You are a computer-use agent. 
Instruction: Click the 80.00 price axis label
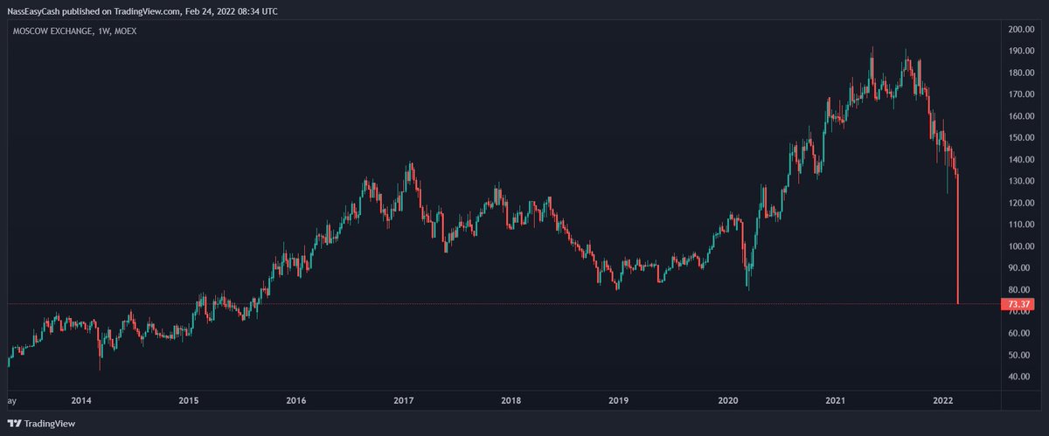click(x=1021, y=290)
